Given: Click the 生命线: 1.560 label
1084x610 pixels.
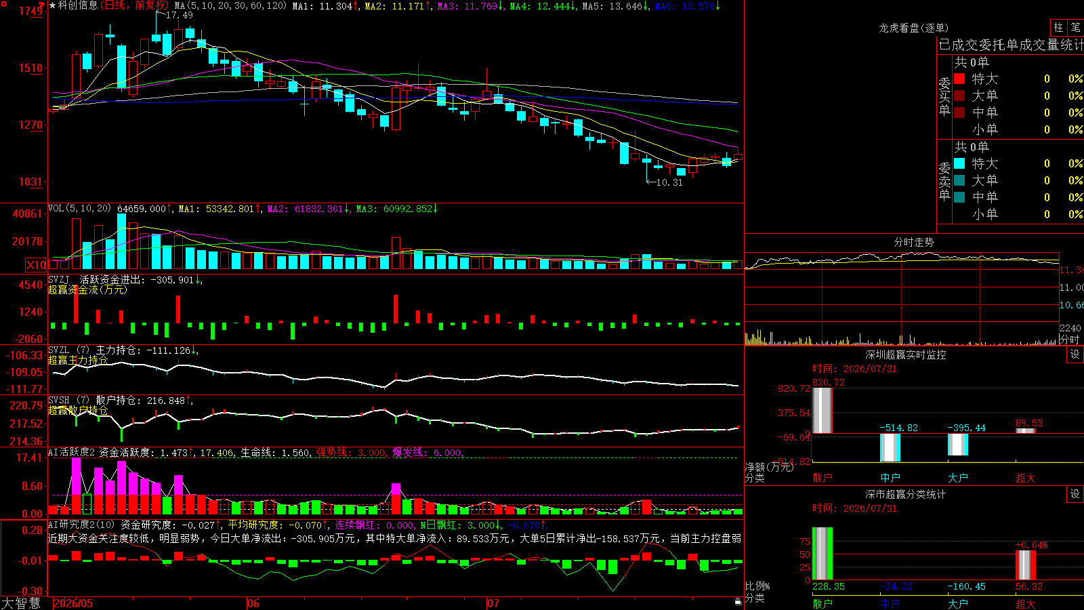Looking at the screenshot, I should [275, 453].
